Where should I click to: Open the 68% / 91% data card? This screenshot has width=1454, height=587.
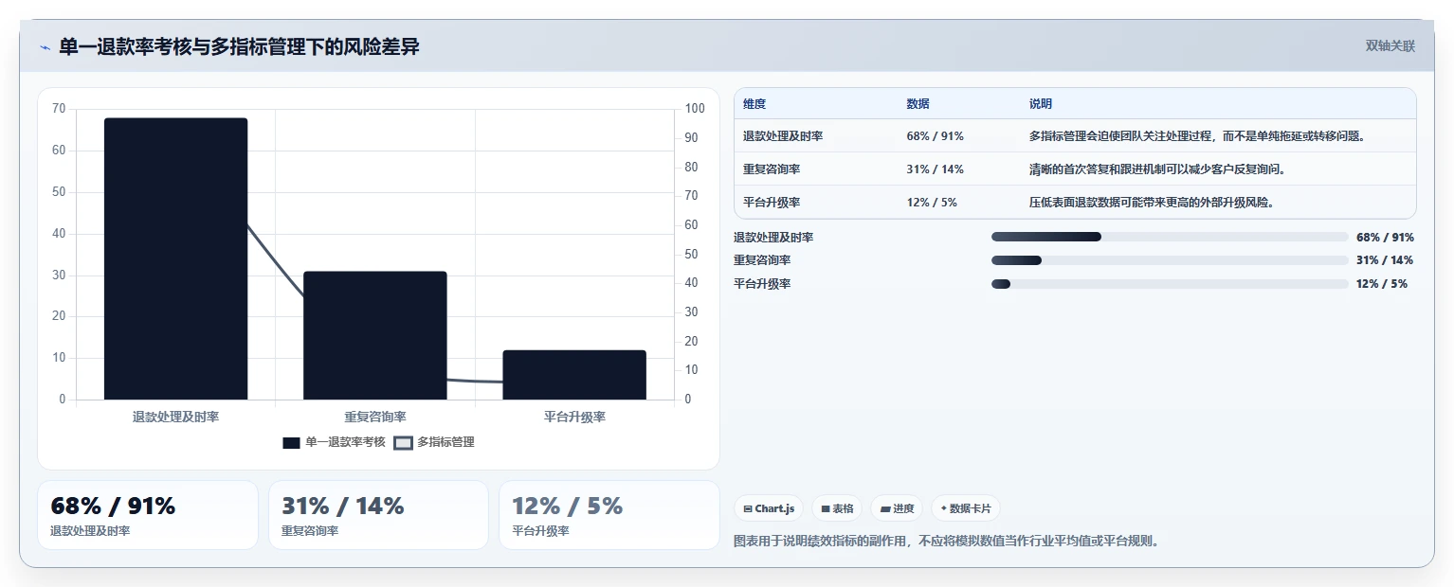(x=147, y=515)
